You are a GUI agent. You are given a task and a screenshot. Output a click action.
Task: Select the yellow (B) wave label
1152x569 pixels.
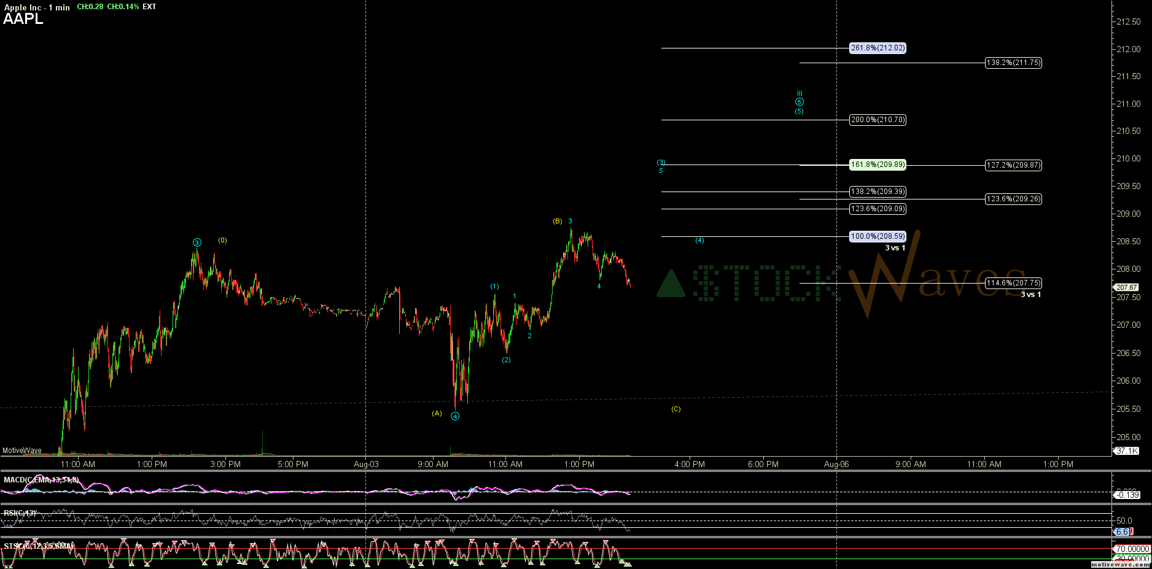[558, 221]
